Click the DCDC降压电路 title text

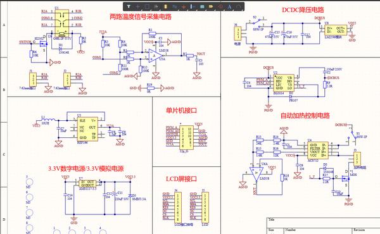click(x=303, y=10)
